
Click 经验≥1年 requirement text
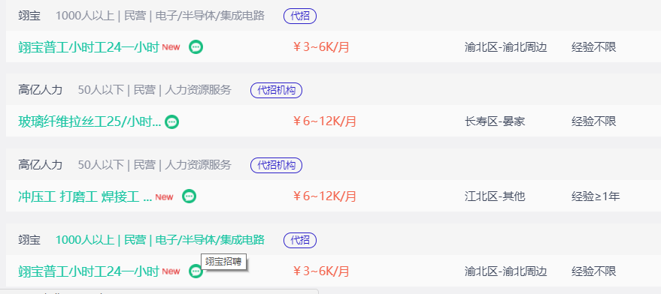pyautogui.click(x=596, y=196)
